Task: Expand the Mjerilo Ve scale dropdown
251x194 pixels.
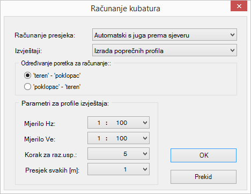Action: 119,138
